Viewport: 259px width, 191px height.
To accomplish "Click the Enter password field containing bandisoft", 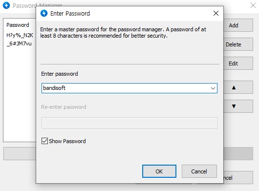I will point(129,88).
